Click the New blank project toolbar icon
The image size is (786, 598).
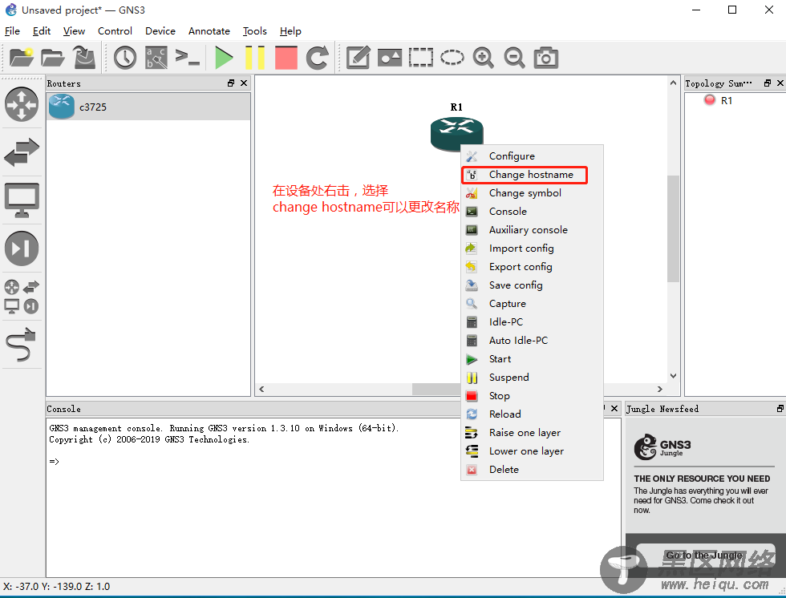point(21,58)
